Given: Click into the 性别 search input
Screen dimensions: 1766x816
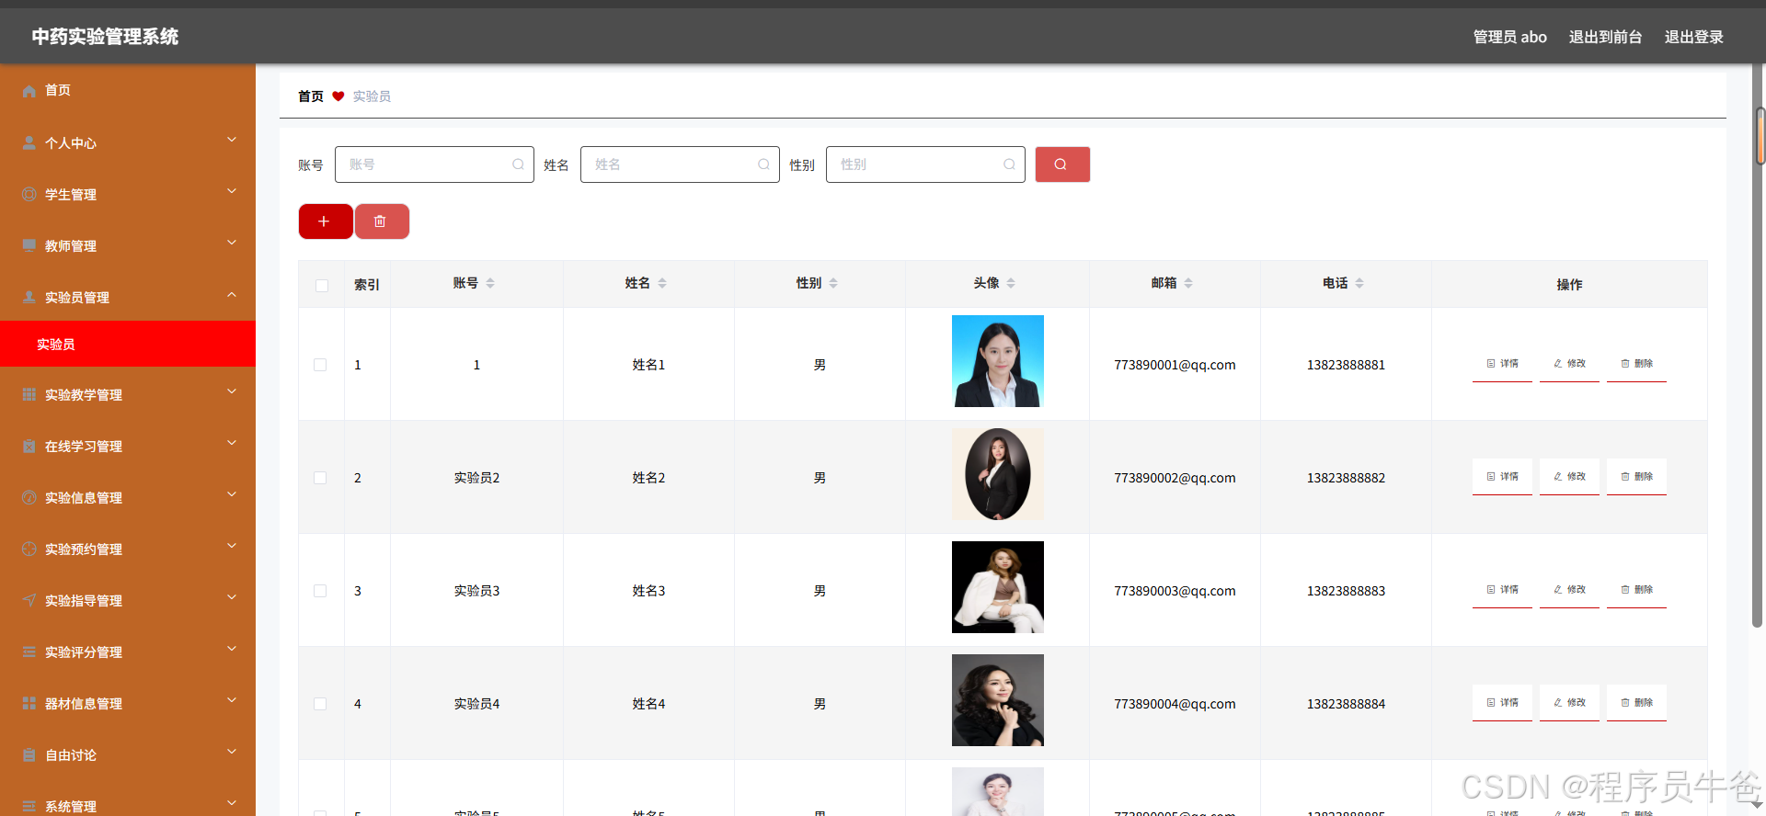Looking at the screenshot, I should point(925,164).
